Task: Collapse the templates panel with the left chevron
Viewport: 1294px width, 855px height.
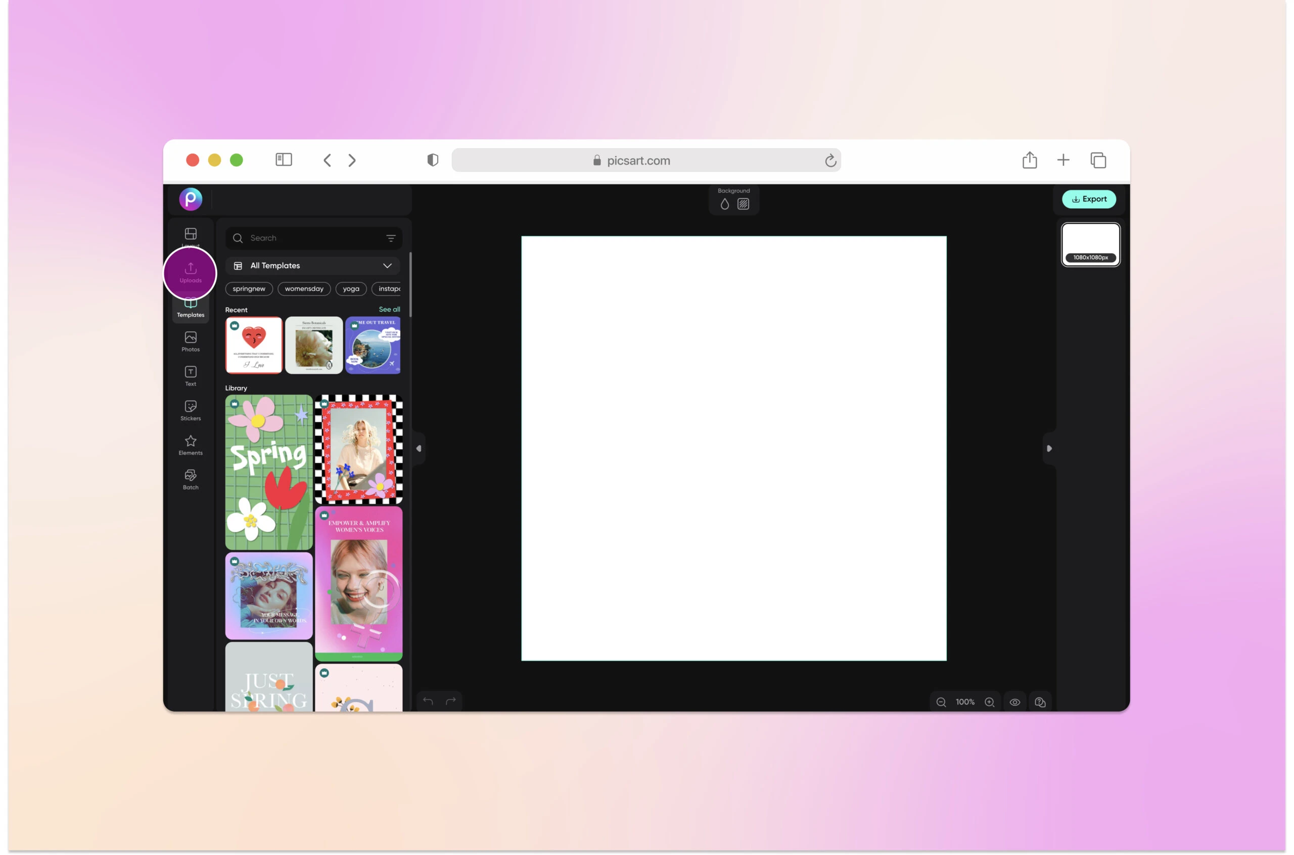Action: pyautogui.click(x=419, y=448)
